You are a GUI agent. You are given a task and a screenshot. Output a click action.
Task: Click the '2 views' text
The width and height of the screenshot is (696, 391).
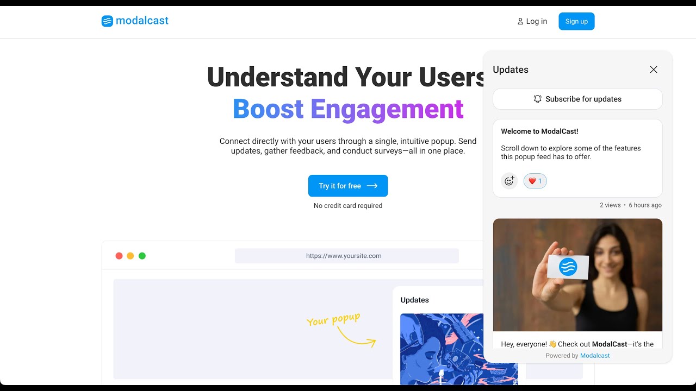(x=610, y=205)
